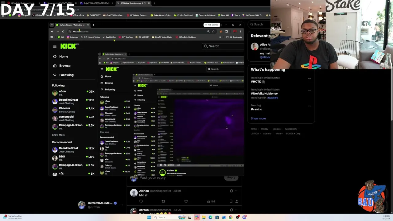Open asmongold's channel in Following list
The image size is (393, 221).
tap(73, 118)
